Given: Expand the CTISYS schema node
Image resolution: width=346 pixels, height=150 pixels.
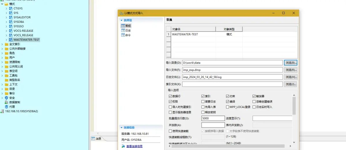Looking at the screenshot, I should (x=6, y=8).
